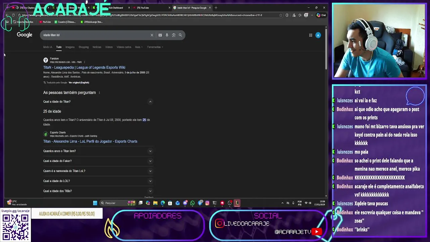This screenshot has width=430, height=242.
Task: Submit search with the magnifier icon
Action: tap(180, 35)
